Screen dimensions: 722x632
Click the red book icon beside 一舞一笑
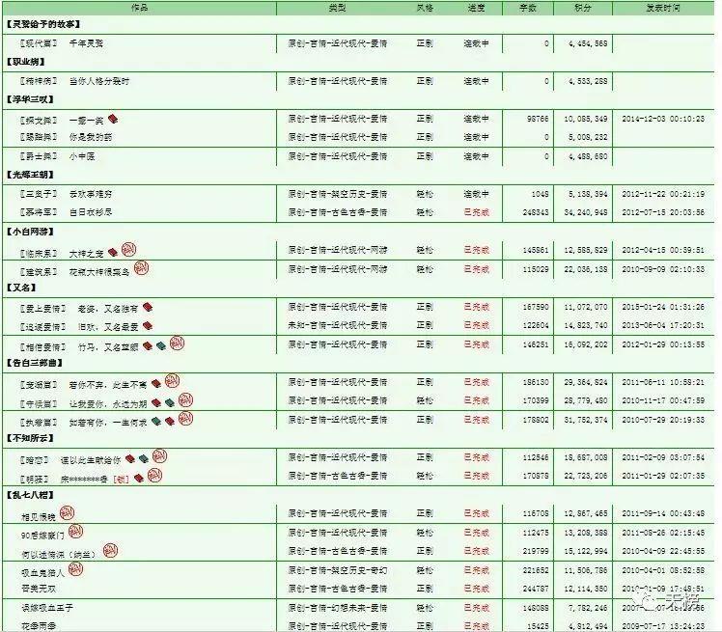click(x=113, y=120)
